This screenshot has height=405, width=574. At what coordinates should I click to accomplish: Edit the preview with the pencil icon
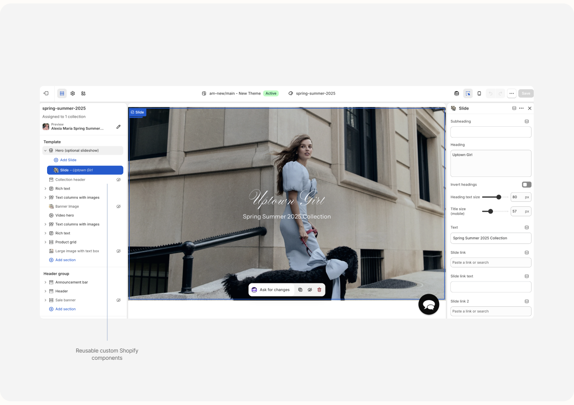coord(119,127)
